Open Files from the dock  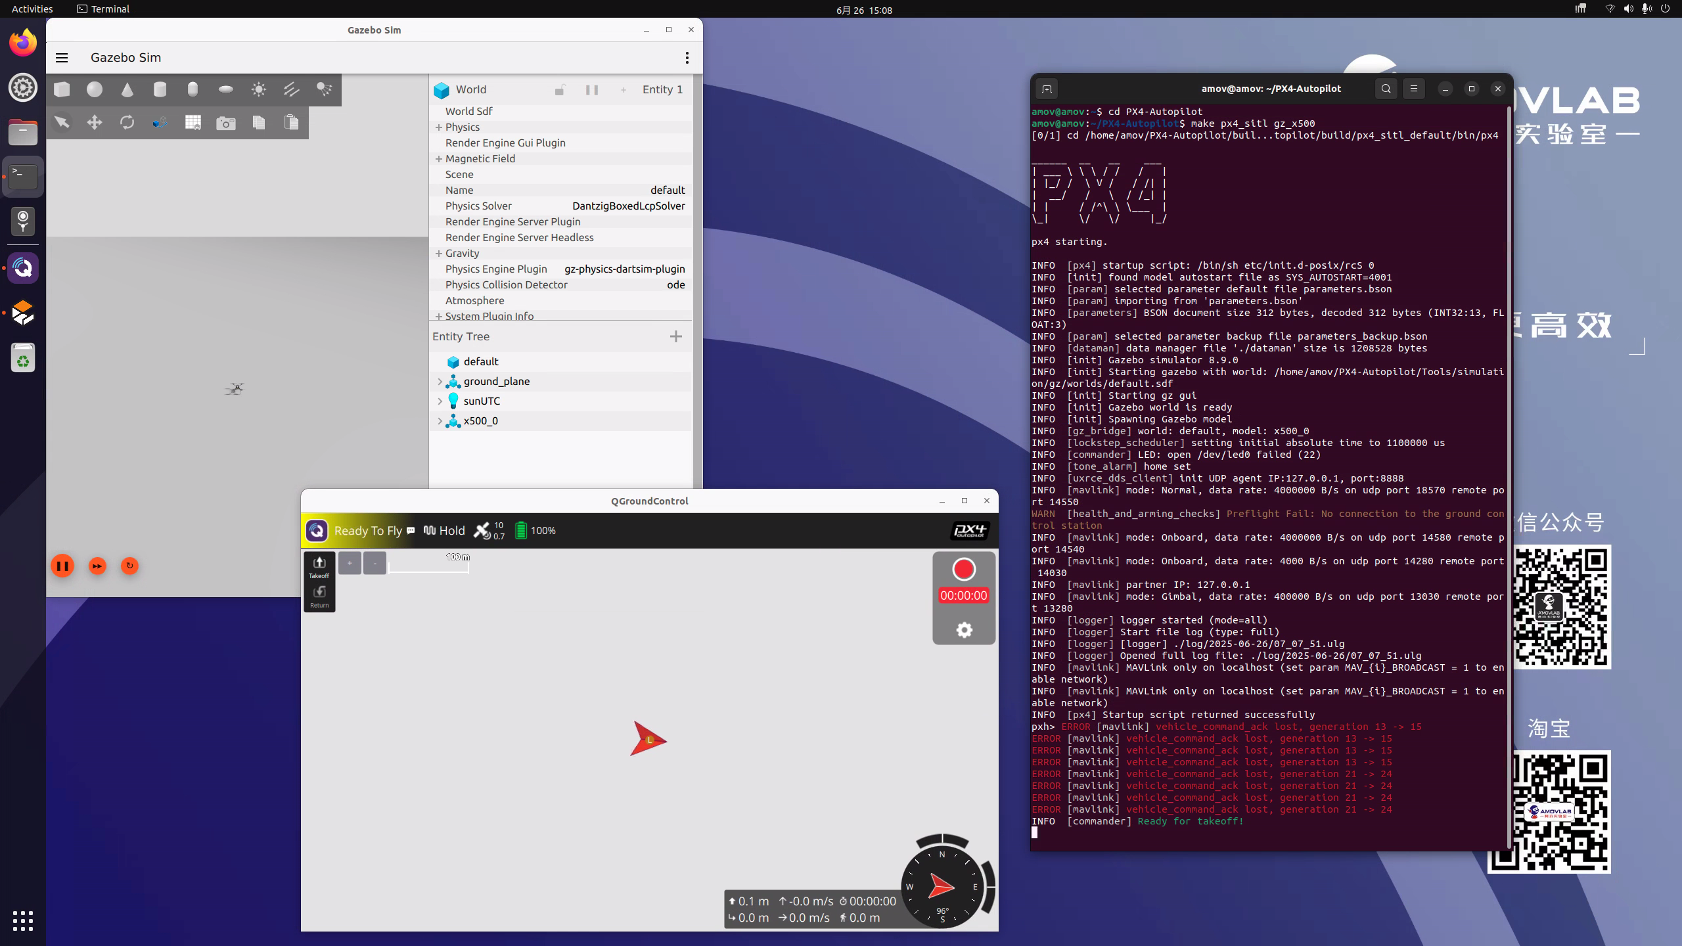tap(23, 133)
